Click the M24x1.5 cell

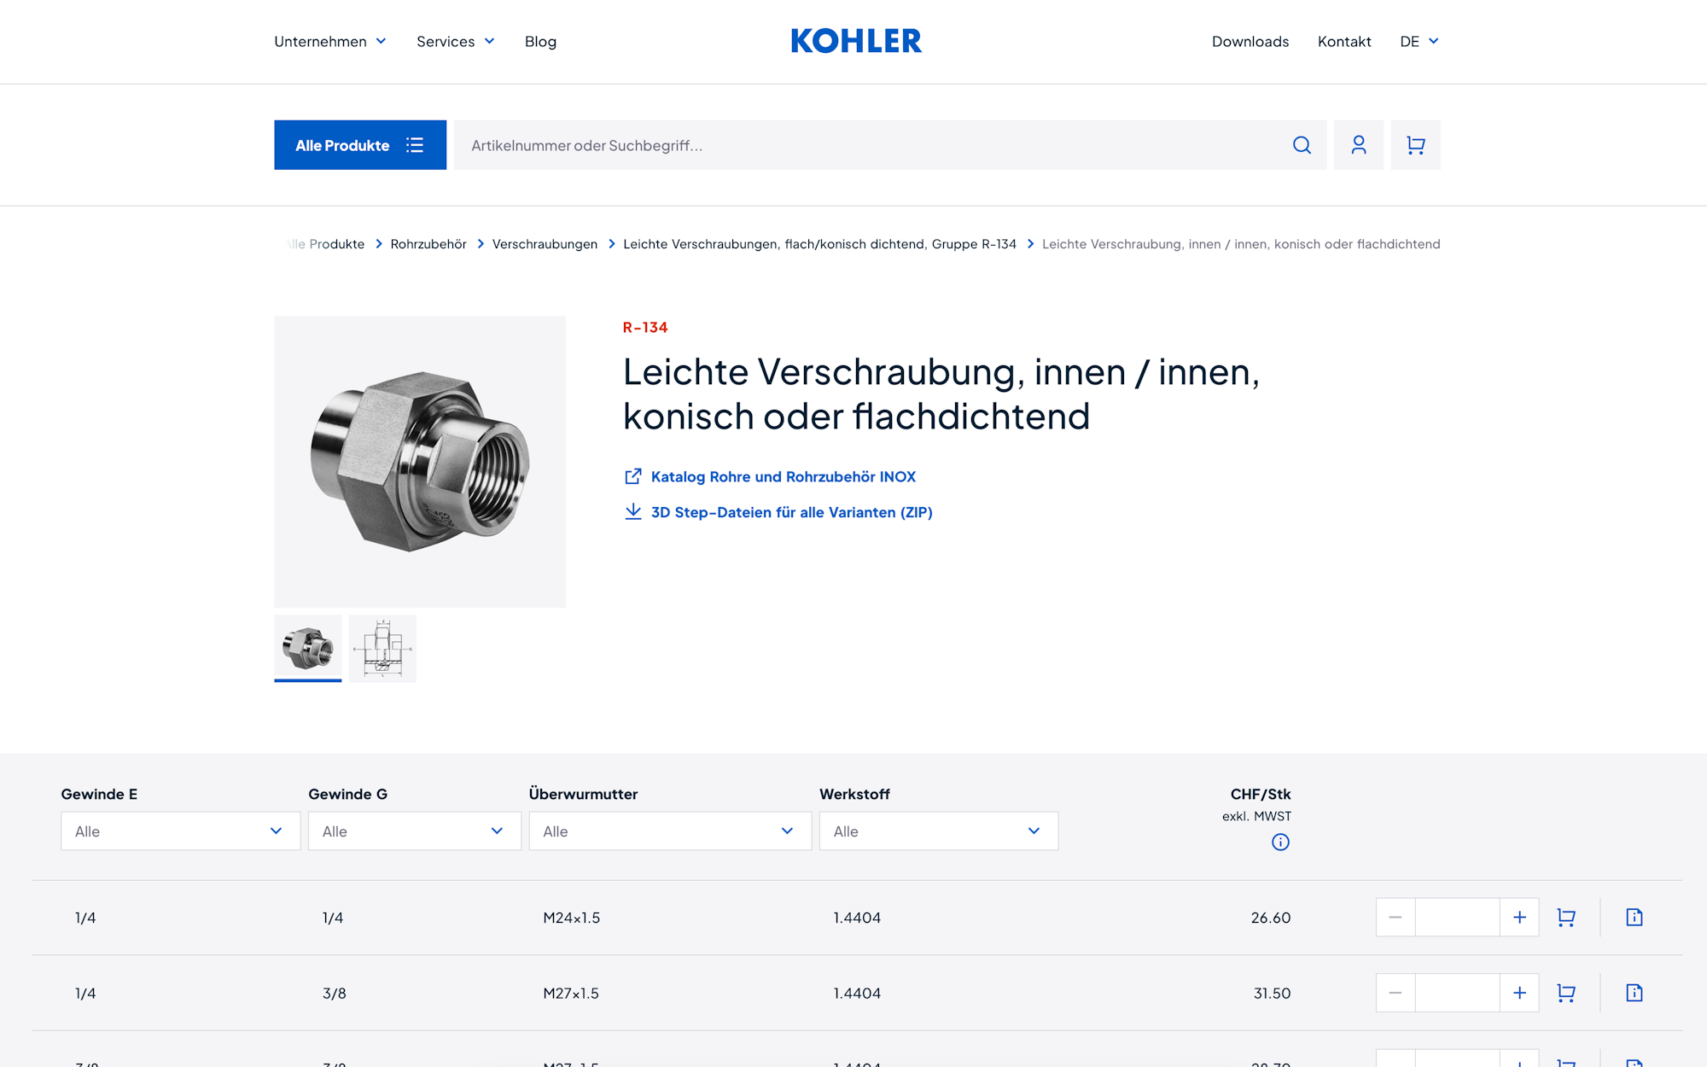click(572, 918)
